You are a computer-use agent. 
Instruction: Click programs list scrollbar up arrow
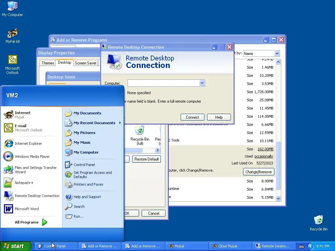(x=278, y=62)
